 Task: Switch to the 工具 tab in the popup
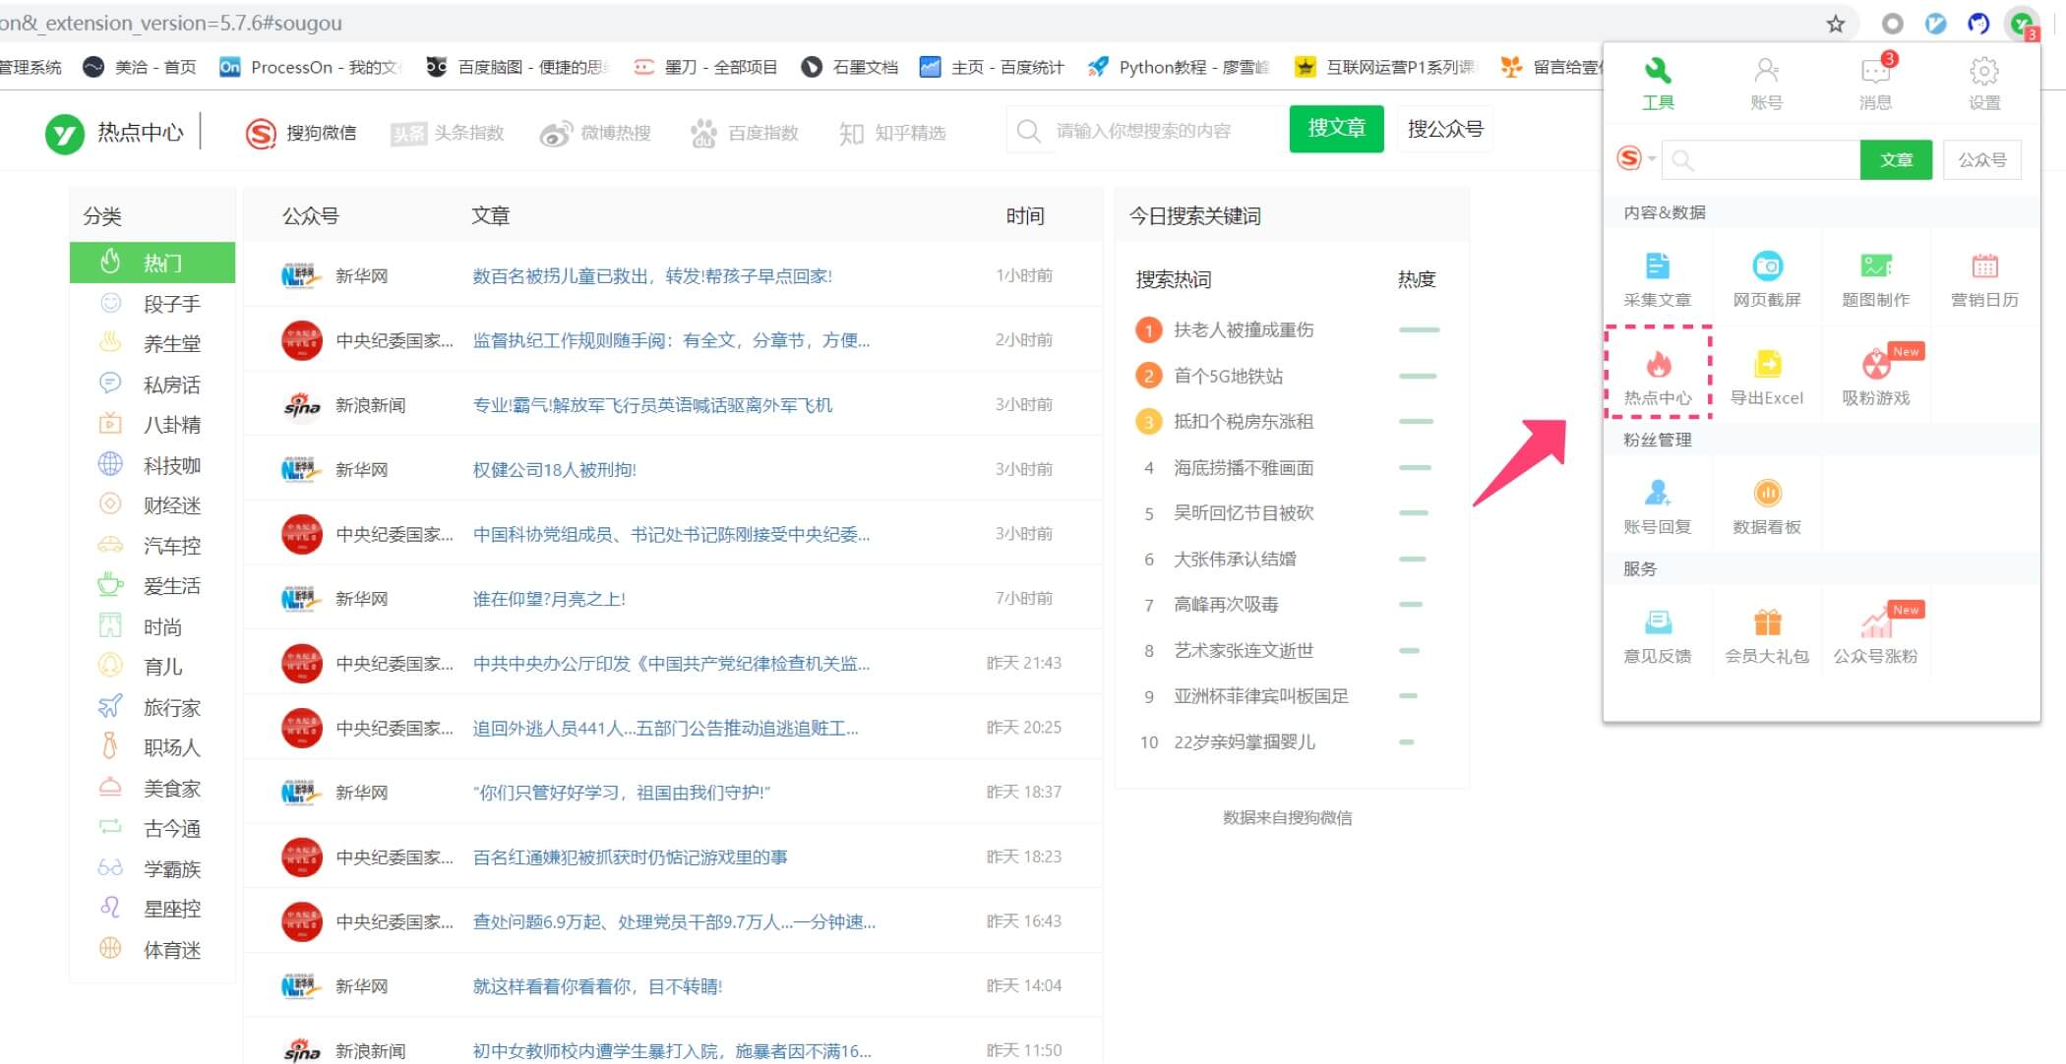coord(1658,83)
